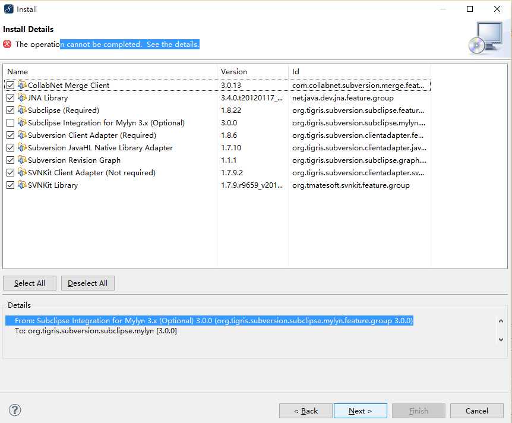Close the Install dialog window

click(x=497, y=9)
